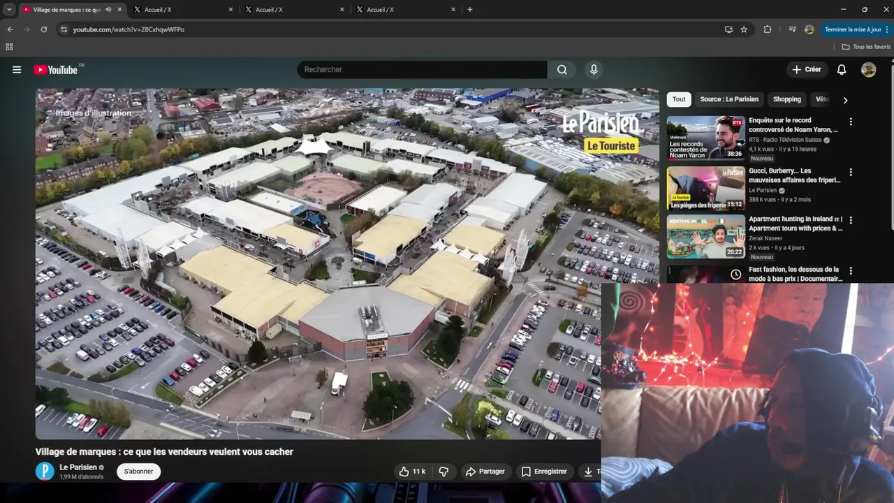Install or cast icon in address bar
Image resolution: width=894 pixels, height=503 pixels.
point(728,29)
